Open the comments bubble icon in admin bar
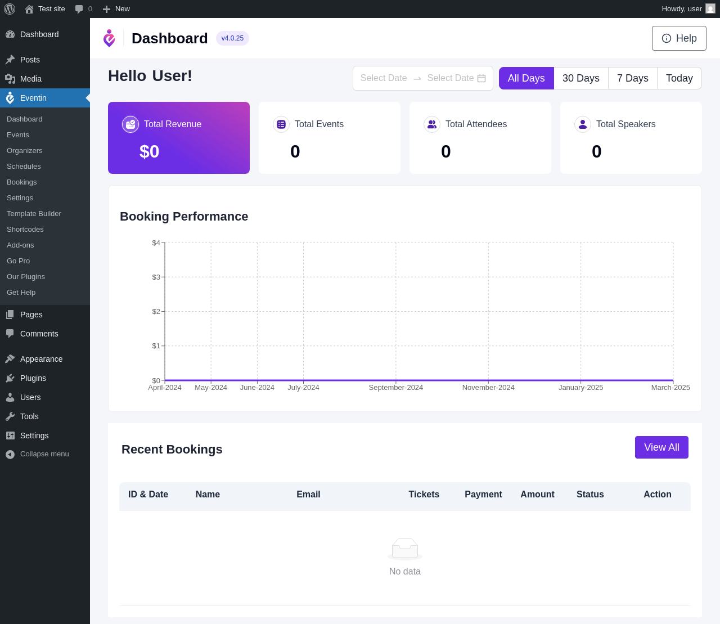The image size is (720, 624). (x=79, y=9)
